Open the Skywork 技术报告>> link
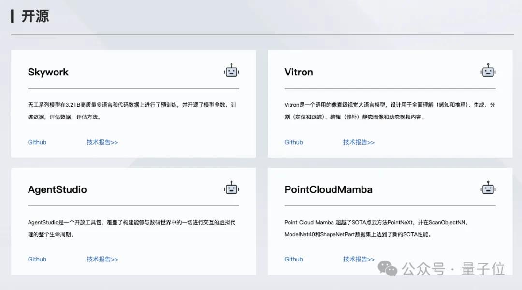 click(102, 142)
